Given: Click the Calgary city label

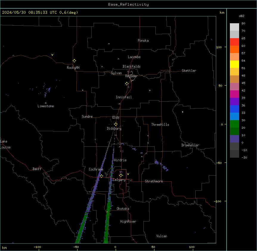Looking at the screenshot, I should [119, 180].
